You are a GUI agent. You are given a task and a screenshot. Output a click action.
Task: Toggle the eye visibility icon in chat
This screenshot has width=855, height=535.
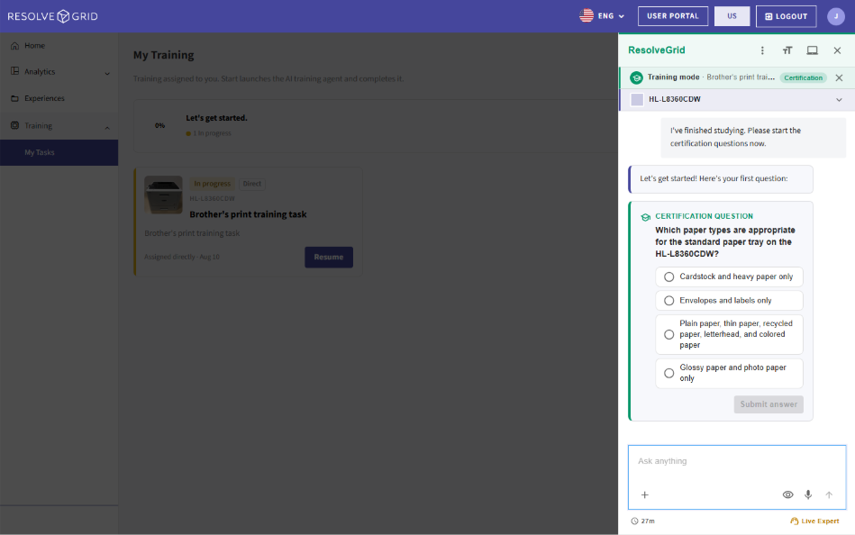(x=788, y=494)
